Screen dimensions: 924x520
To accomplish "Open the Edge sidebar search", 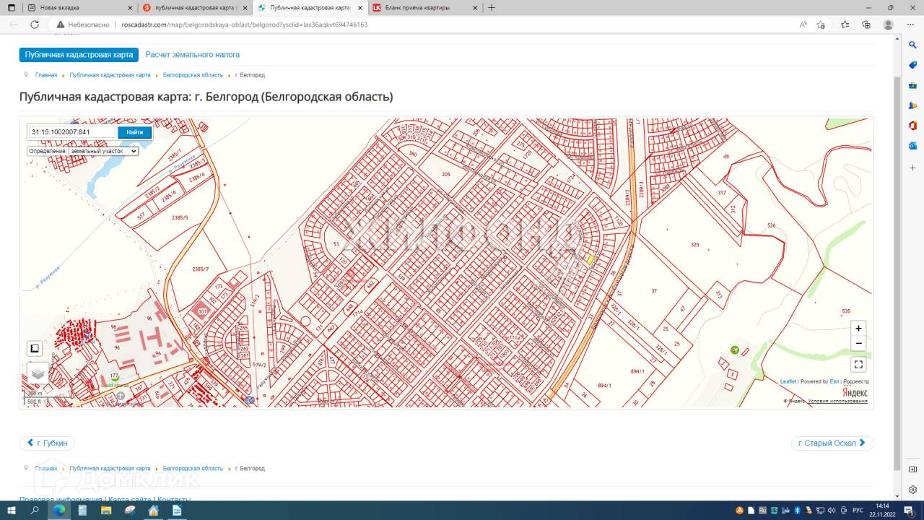I will pos(912,45).
